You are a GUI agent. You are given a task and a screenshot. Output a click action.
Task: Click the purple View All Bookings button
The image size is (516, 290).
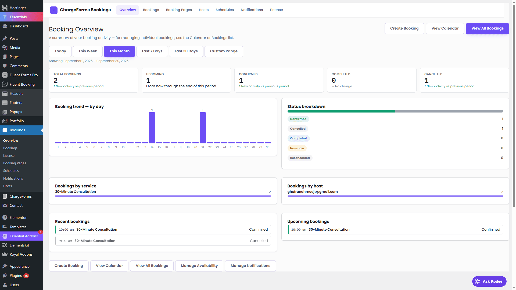pos(488,28)
